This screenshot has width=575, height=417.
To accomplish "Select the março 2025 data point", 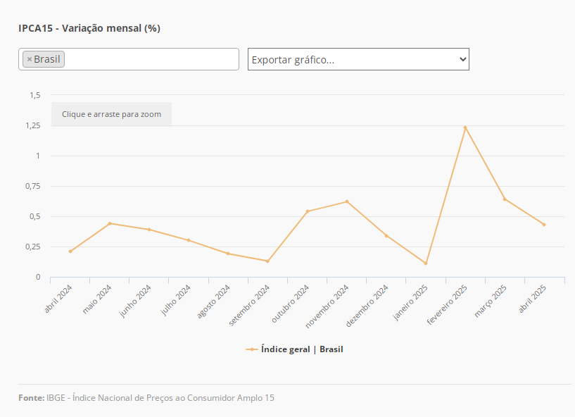I will [505, 199].
